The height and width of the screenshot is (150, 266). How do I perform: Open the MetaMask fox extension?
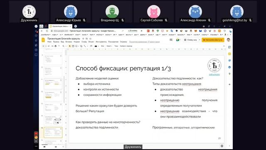pos(196,31)
